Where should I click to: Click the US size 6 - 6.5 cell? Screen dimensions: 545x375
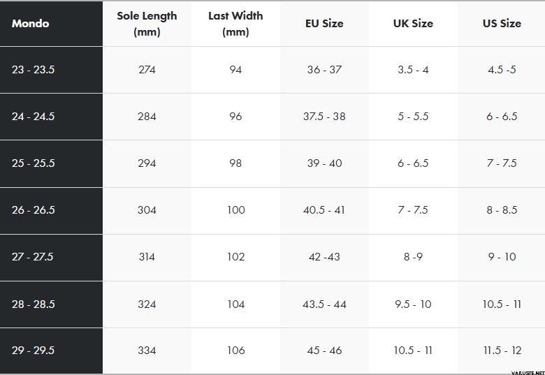pyautogui.click(x=502, y=117)
